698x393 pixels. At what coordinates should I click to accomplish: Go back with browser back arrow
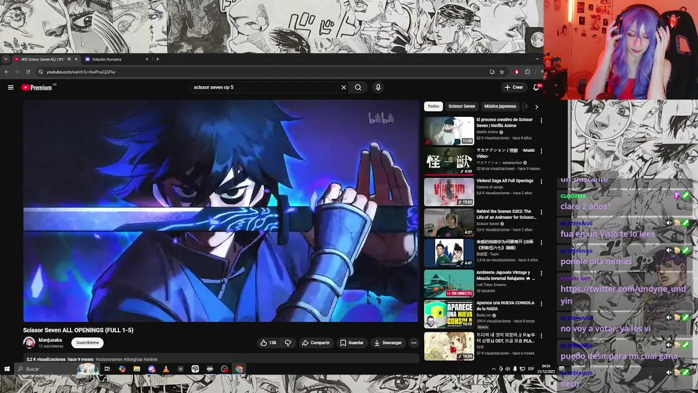point(7,72)
